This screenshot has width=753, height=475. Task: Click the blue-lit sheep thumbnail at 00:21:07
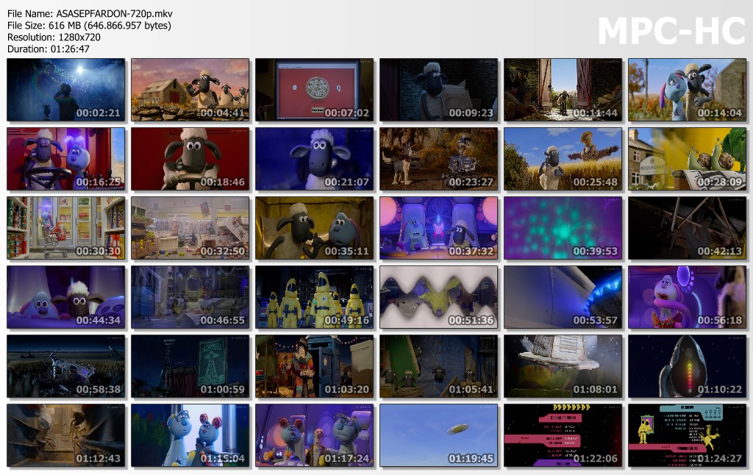[315, 159]
